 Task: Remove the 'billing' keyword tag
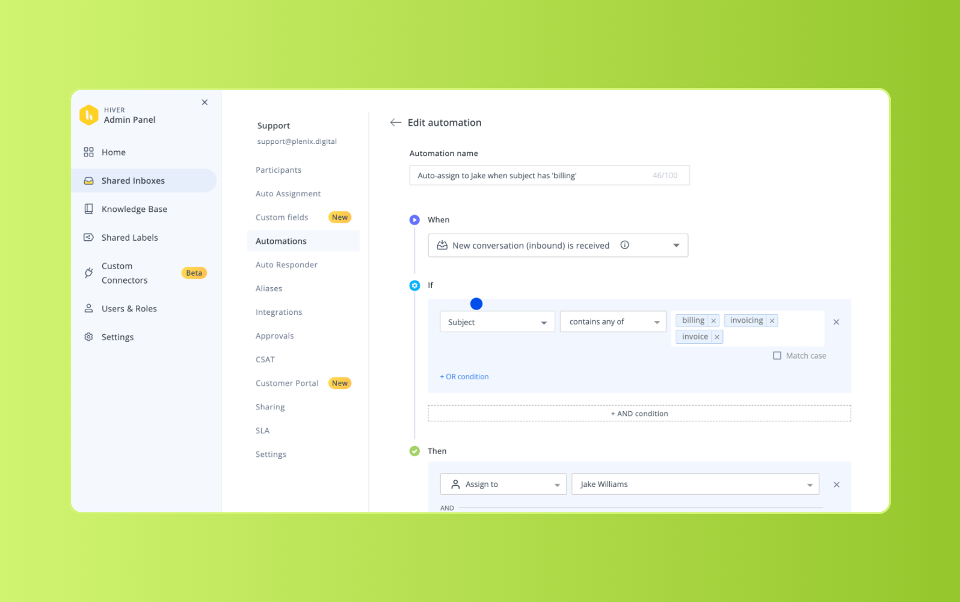pyautogui.click(x=713, y=321)
